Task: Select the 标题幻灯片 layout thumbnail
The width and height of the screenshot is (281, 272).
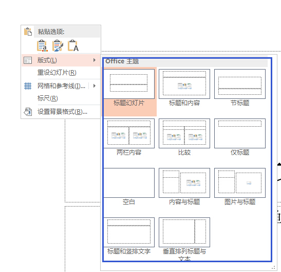Action: (x=129, y=88)
